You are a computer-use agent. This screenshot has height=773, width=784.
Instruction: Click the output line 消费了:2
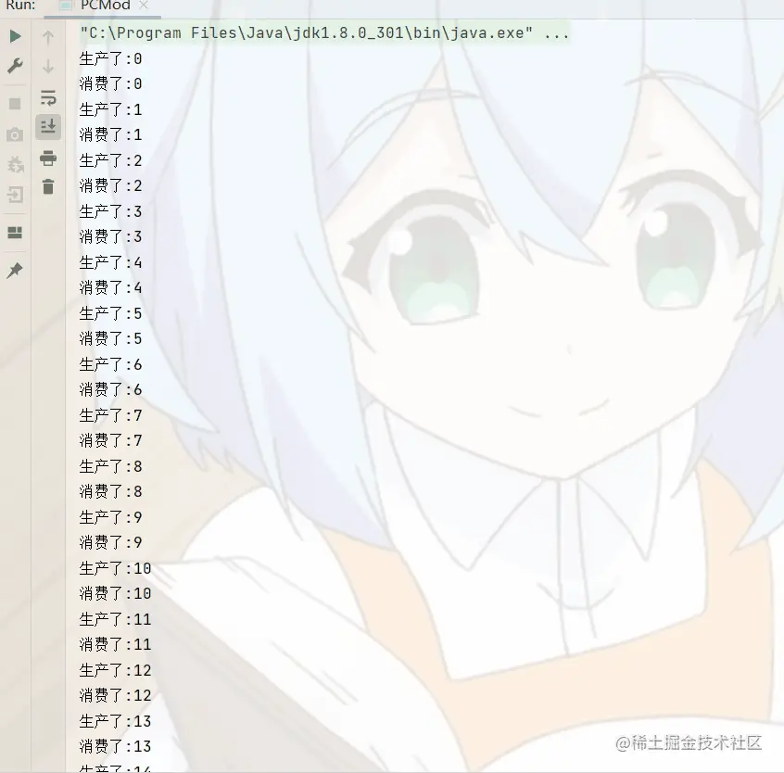point(110,186)
